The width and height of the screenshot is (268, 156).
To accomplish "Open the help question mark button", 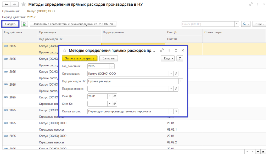I will 180,58.
